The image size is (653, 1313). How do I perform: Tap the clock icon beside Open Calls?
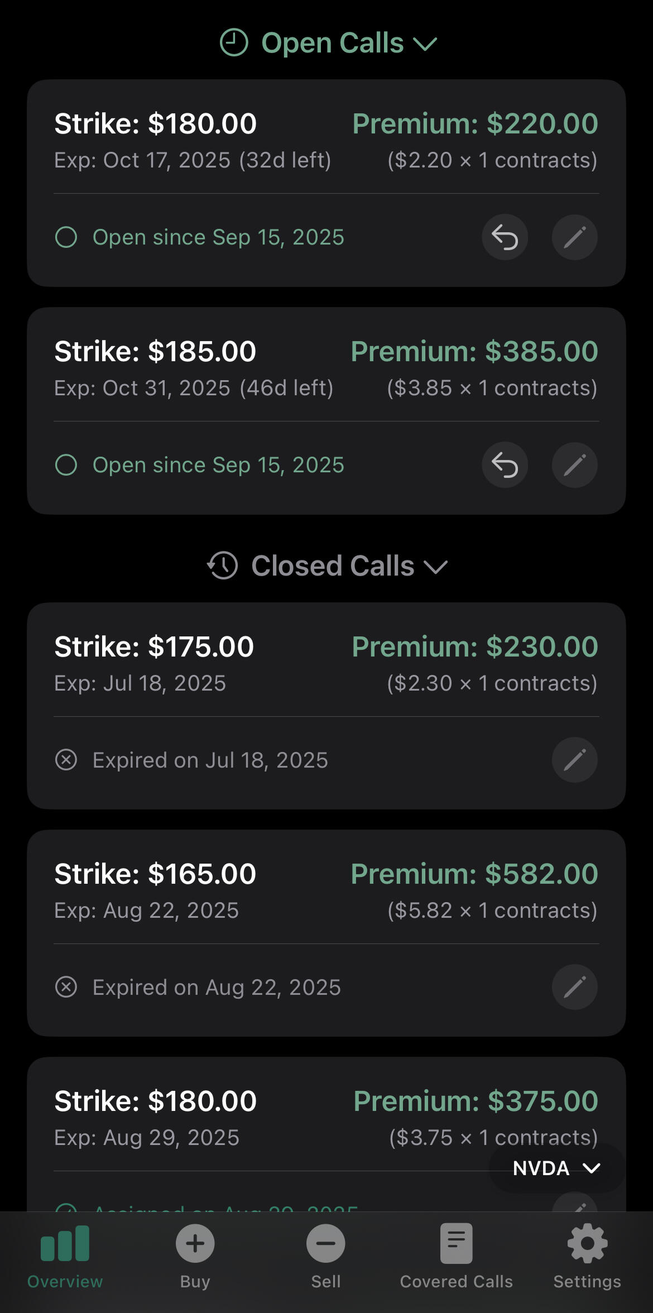234,43
